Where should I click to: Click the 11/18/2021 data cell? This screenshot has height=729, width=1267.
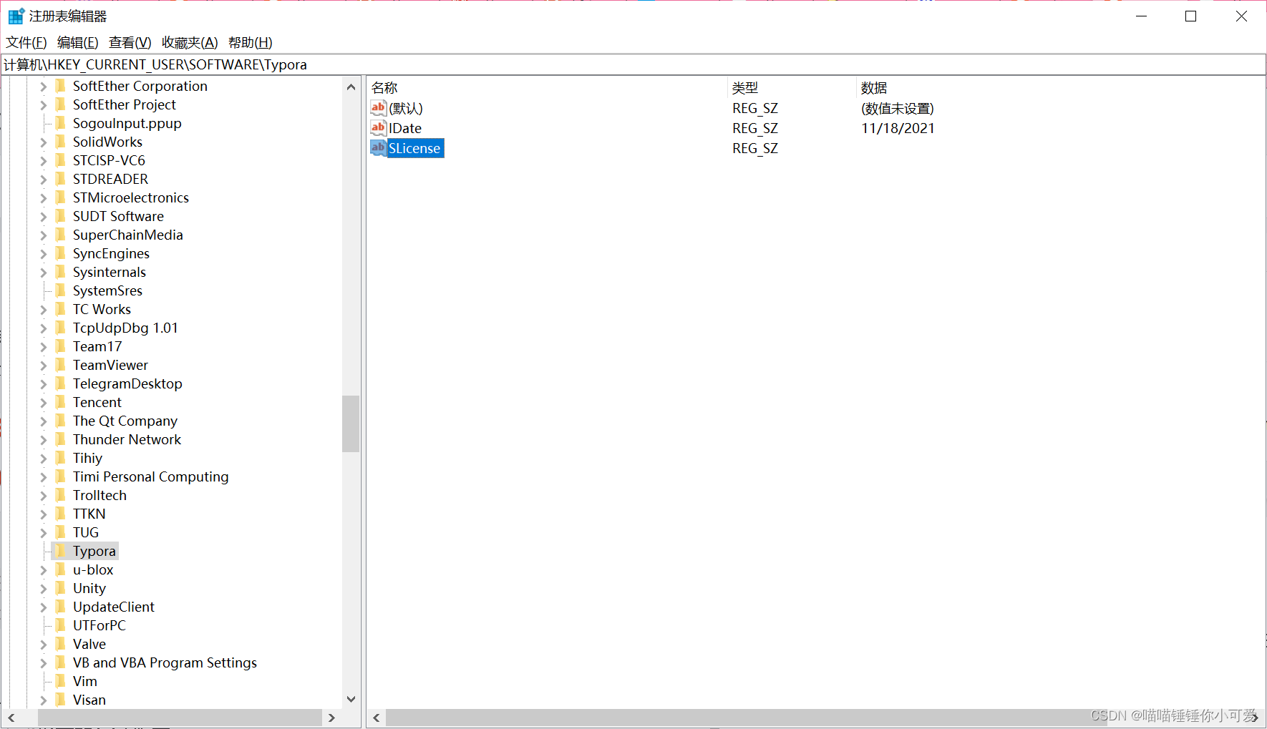pos(898,128)
